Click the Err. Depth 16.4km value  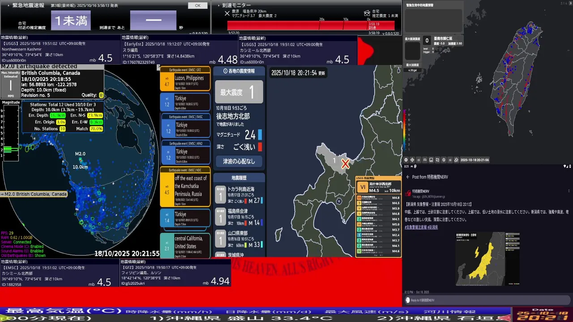(x=58, y=115)
